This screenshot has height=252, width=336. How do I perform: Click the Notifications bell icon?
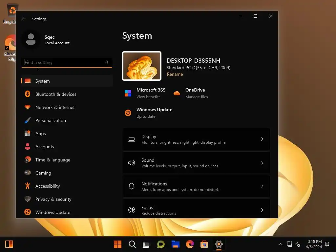(x=132, y=186)
